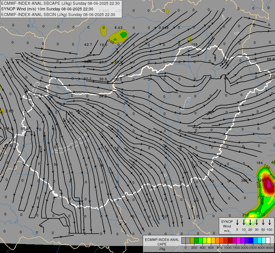Click the 36.6 CAPE value on map
Image resolution: width=275 pixels, height=253 pixels.
pyautogui.click(x=103, y=79)
